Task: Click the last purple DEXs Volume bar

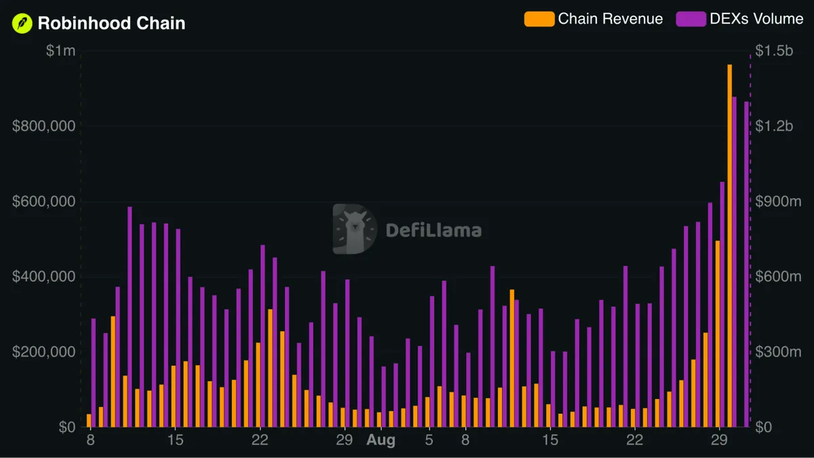Action: 747,265
